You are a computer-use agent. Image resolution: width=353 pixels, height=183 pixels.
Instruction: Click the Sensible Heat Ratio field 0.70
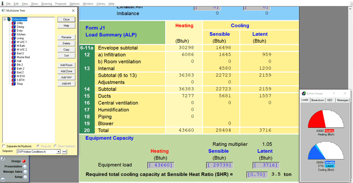click(257, 175)
